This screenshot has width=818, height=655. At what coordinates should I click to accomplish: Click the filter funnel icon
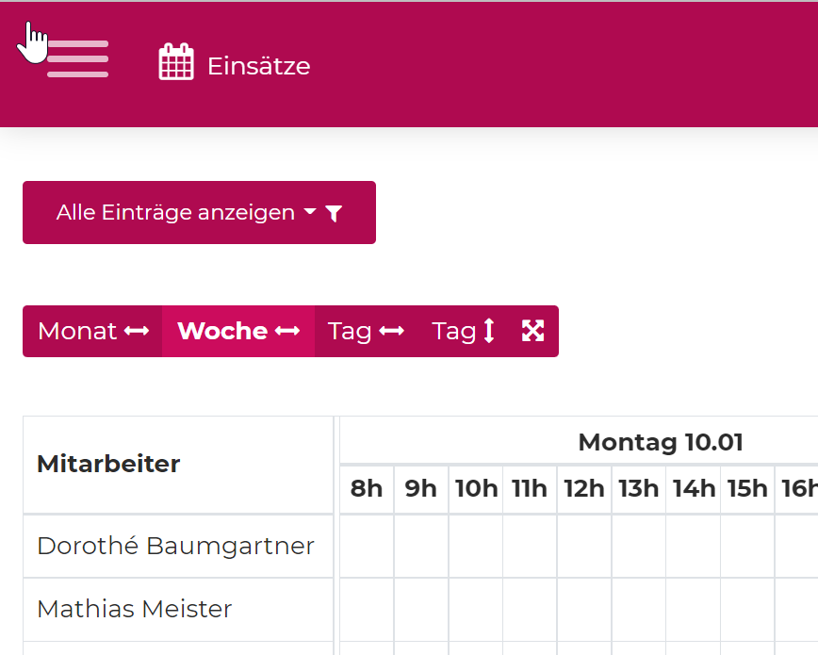pos(333,214)
